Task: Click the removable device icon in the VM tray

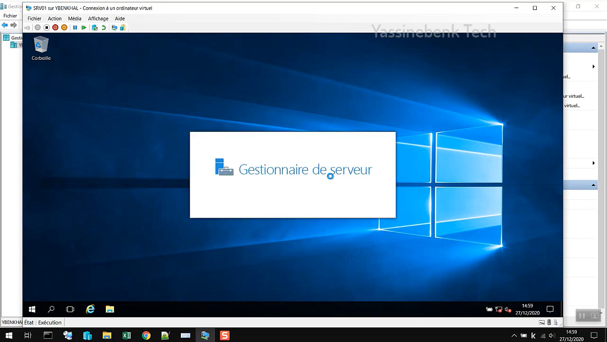Action: [x=489, y=309]
